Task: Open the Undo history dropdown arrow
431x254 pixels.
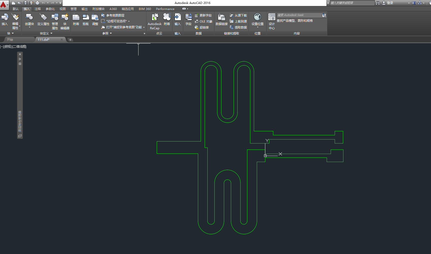Action: (48, 3)
